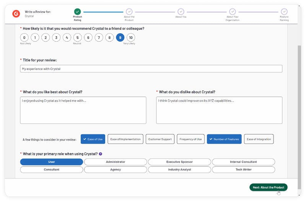Click the review title input field
This screenshot has width=306, height=202.
pyautogui.click(x=151, y=69)
